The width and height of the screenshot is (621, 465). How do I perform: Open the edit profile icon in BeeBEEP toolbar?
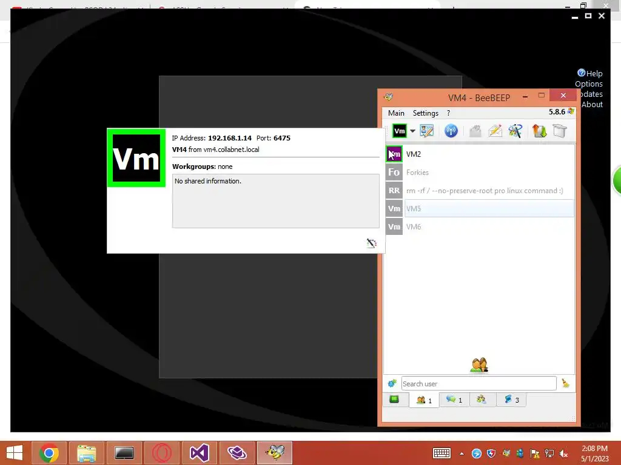[427, 131]
